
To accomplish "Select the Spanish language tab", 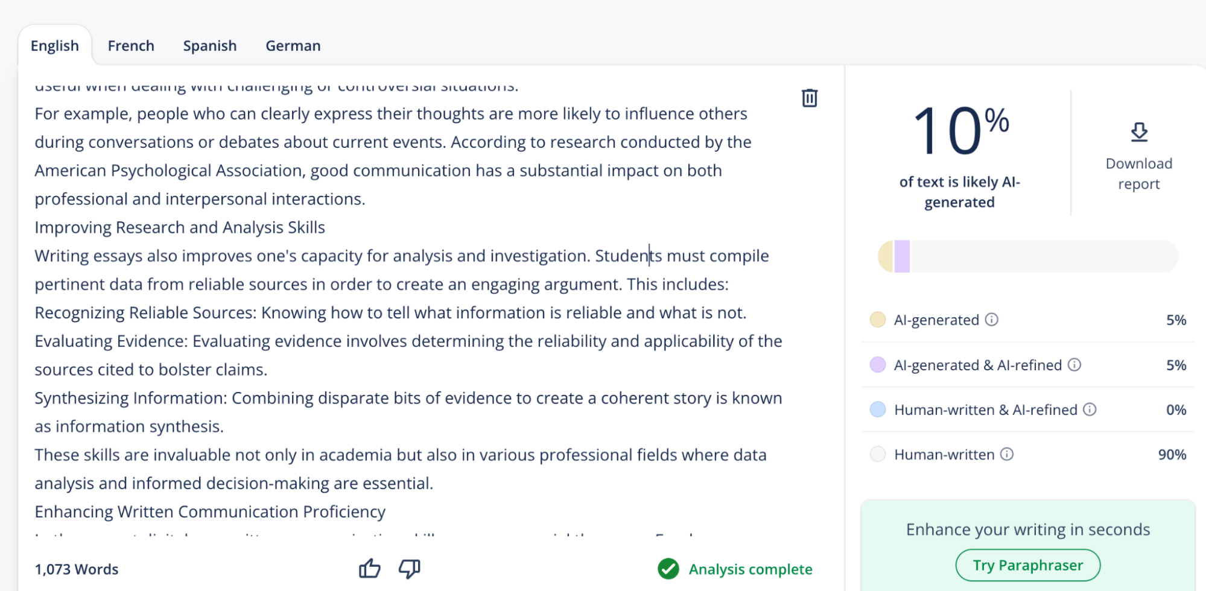I will pyautogui.click(x=210, y=46).
